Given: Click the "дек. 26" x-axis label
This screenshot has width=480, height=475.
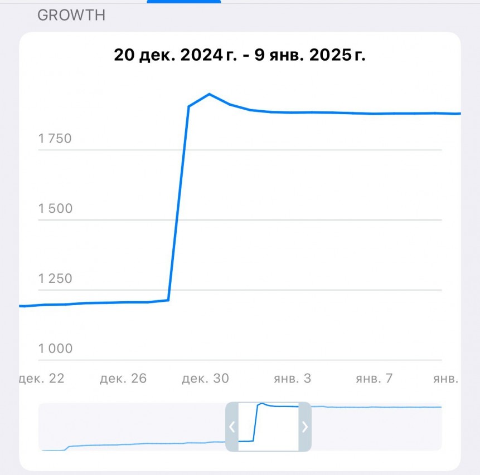Looking at the screenshot, I should (x=123, y=379).
